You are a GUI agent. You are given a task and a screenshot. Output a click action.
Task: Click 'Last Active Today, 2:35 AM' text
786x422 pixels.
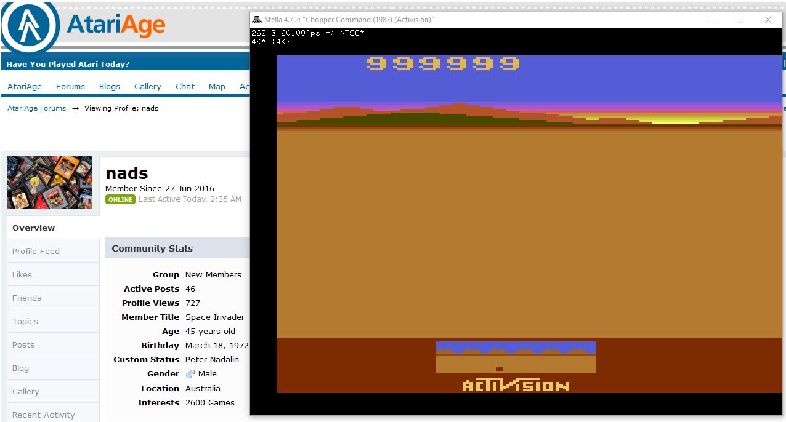tap(190, 199)
